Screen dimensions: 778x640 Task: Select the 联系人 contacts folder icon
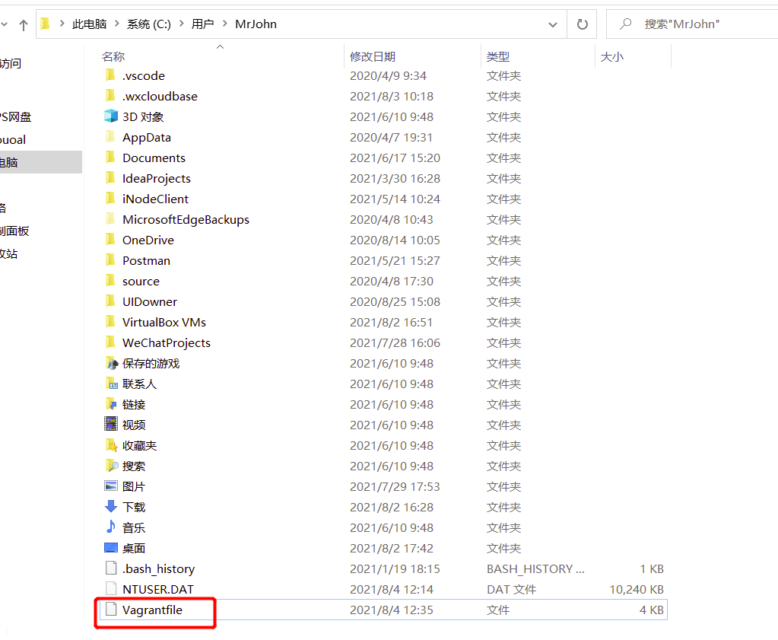111,384
